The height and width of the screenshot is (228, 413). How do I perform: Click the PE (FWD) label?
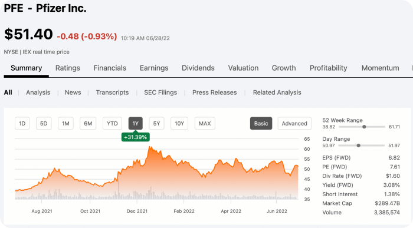335,167
